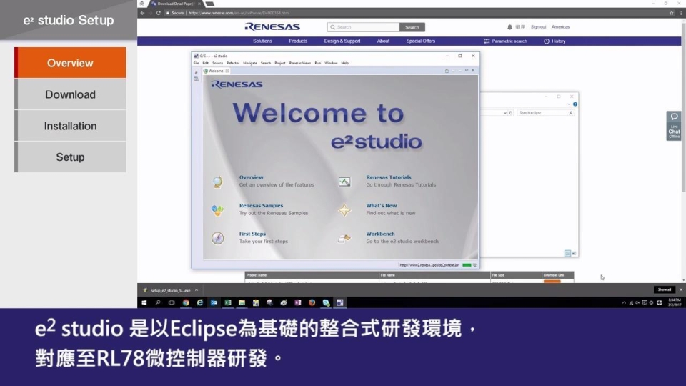Viewport: 686px width, 386px height.
Task: Click the Sign out link
Action: pos(538,26)
